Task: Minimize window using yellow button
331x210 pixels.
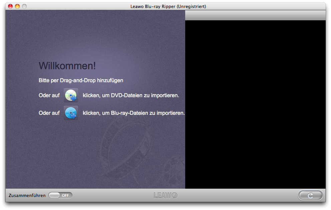Action: point(17,6)
